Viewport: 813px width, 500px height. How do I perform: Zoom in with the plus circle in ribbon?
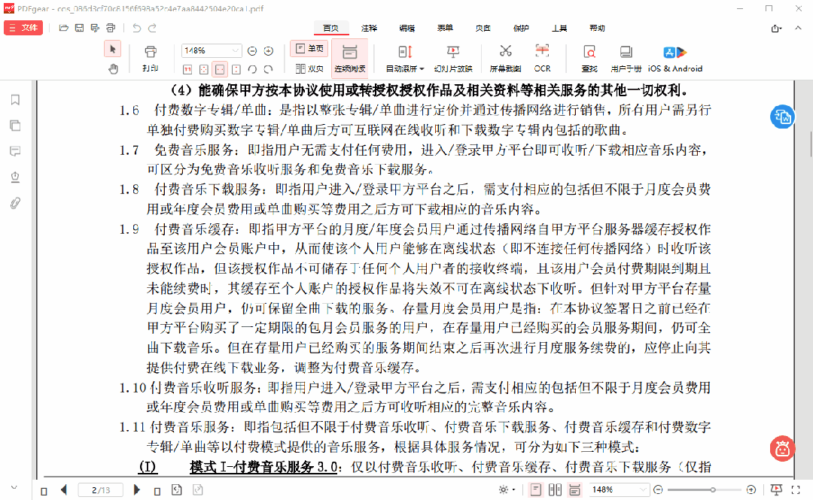pos(268,51)
